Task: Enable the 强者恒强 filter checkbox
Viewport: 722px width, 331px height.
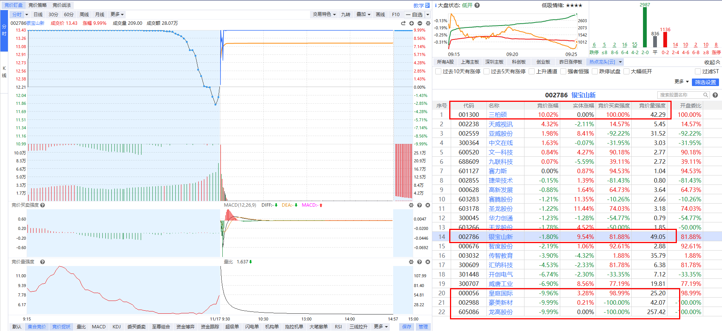Action: point(563,71)
